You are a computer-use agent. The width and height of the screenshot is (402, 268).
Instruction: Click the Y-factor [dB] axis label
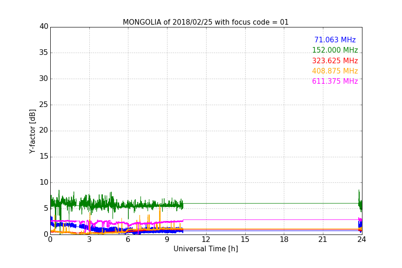(x=33, y=131)
